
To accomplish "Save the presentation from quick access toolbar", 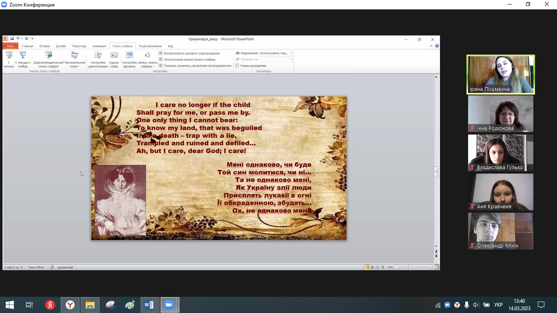I will [x=12, y=39].
